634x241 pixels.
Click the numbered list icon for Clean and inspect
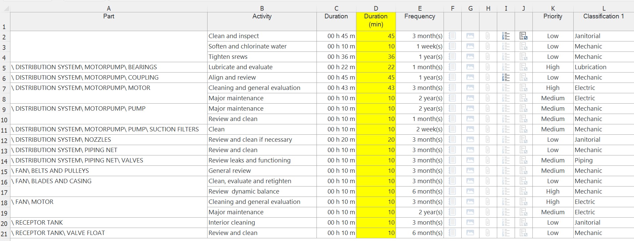[x=506, y=36]
